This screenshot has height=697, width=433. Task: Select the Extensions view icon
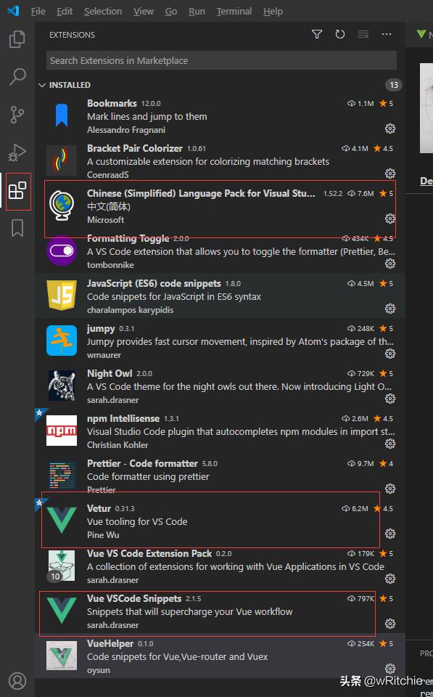17,191
